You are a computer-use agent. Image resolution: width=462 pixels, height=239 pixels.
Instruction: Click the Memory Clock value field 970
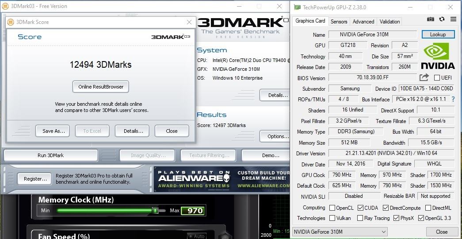click(x=193, y=211)
